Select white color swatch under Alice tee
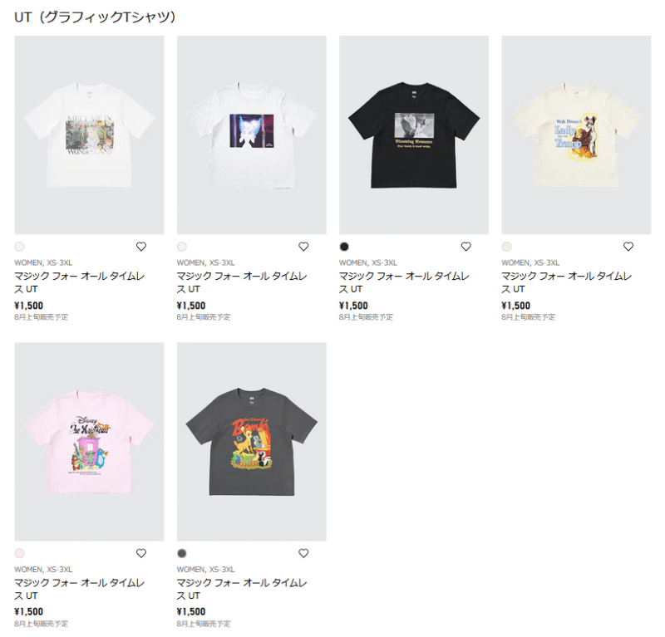The height and width of the screenshot is (637, 665). [19, 247]
